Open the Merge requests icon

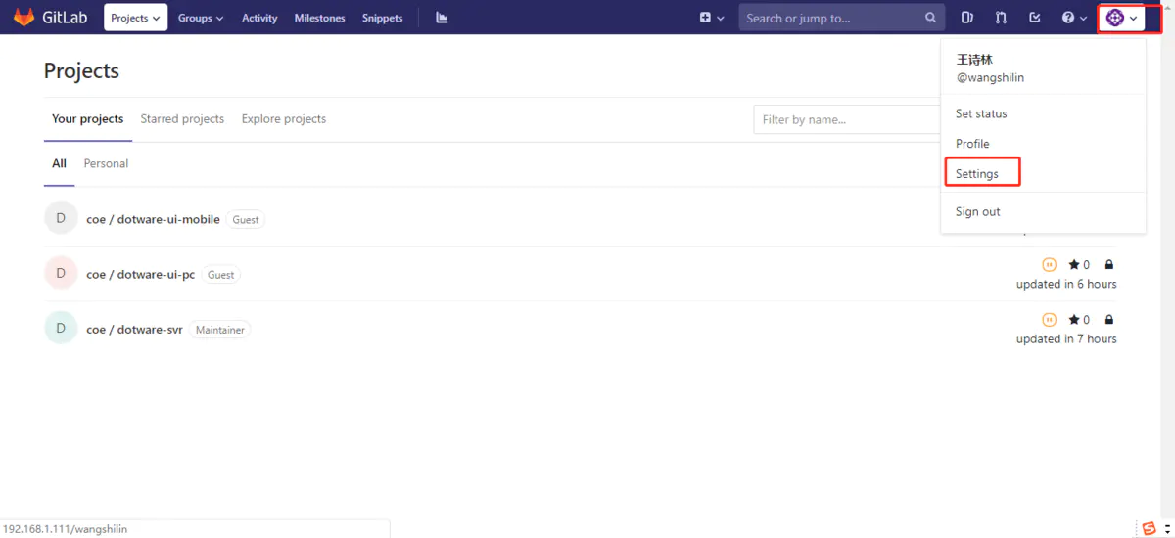1001,18
